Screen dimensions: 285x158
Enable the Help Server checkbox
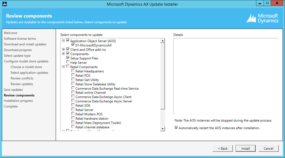click(x=68, y=62)
